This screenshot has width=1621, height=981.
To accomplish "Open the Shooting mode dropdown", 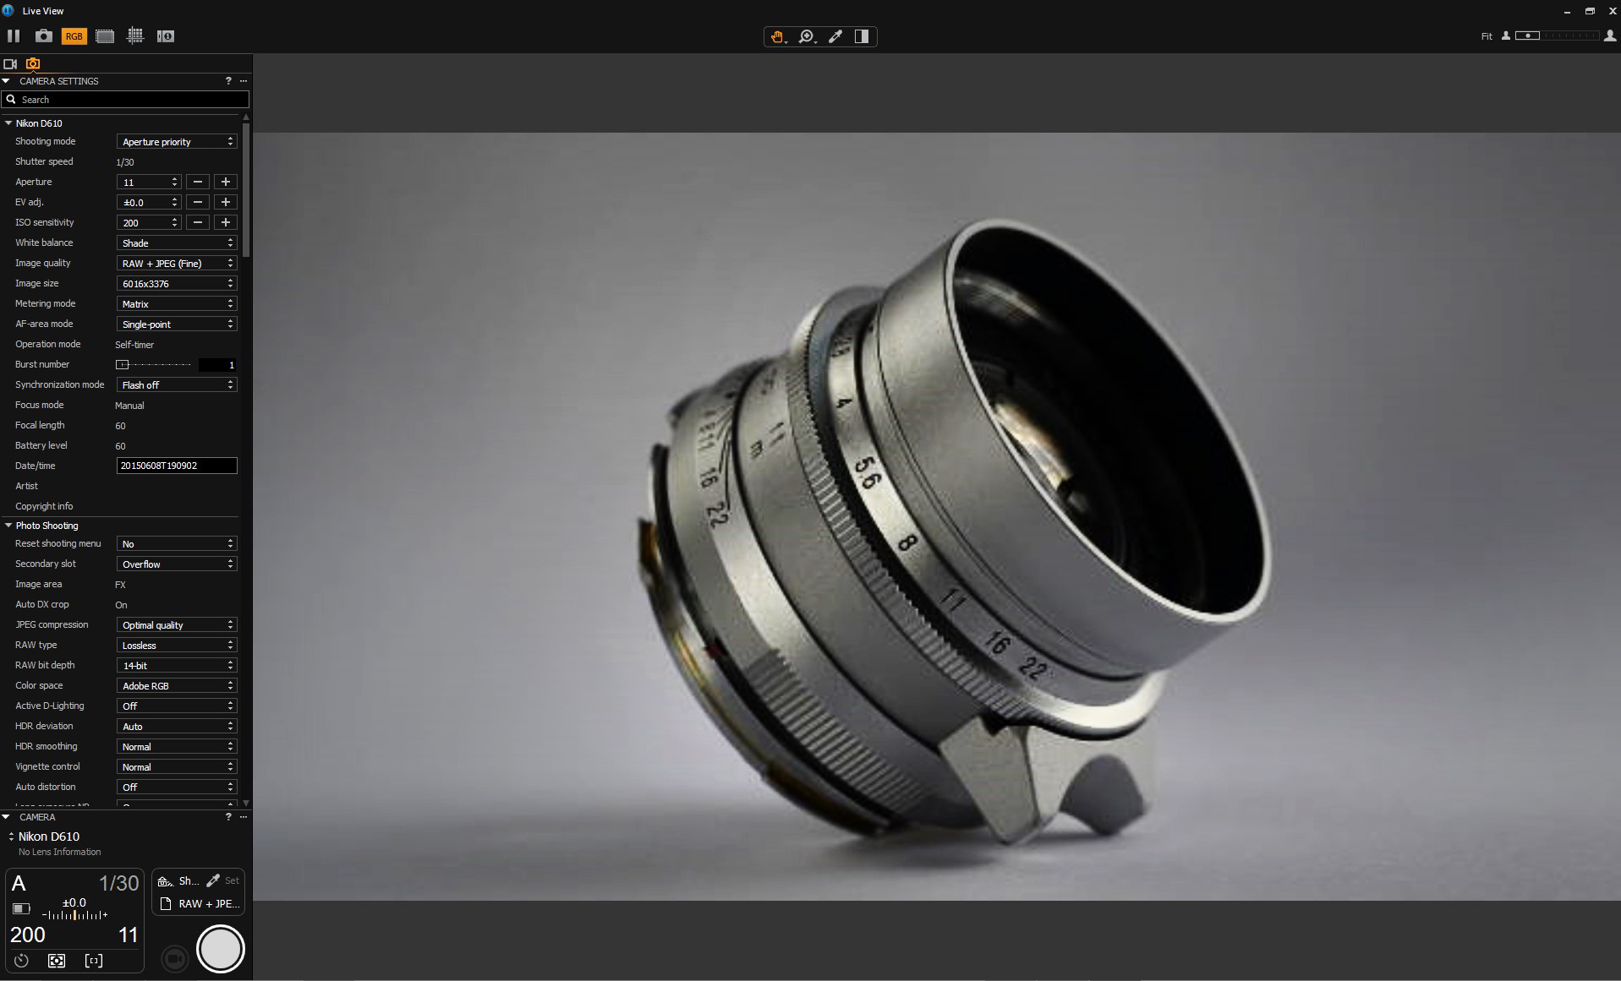I will 177,141.
